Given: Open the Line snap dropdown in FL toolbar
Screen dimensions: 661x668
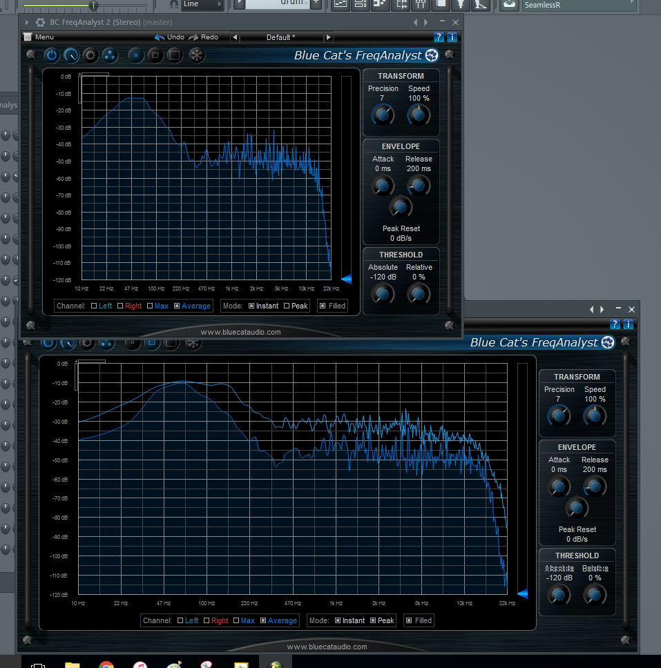Looking at the screenshot, I should [x=202, y=4].
